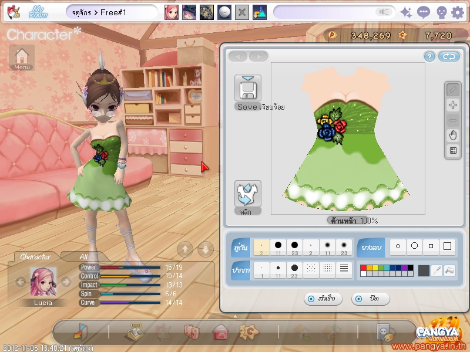
Task: Pick the eyedropper color tool
Action: [x=437, y=270]
